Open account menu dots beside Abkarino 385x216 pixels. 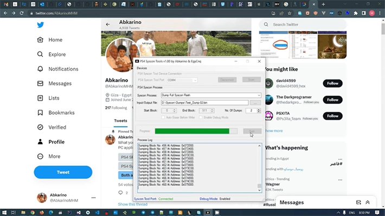click(x=93, y=198)
